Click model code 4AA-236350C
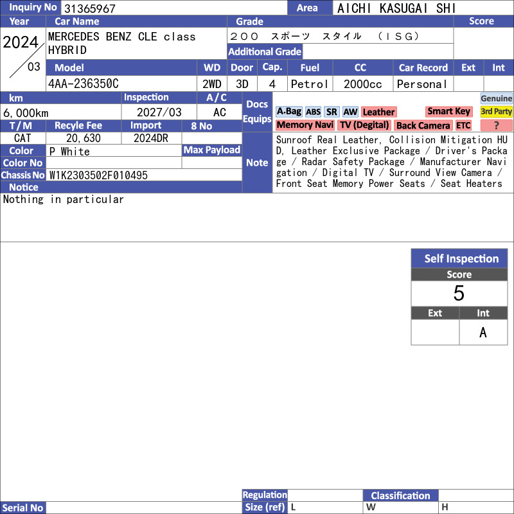 pyautogui.click(x=84, y=84)
